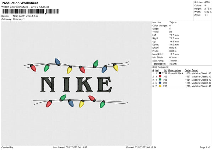
Task: Click thread code '1051'
Action: pos(188,80)
